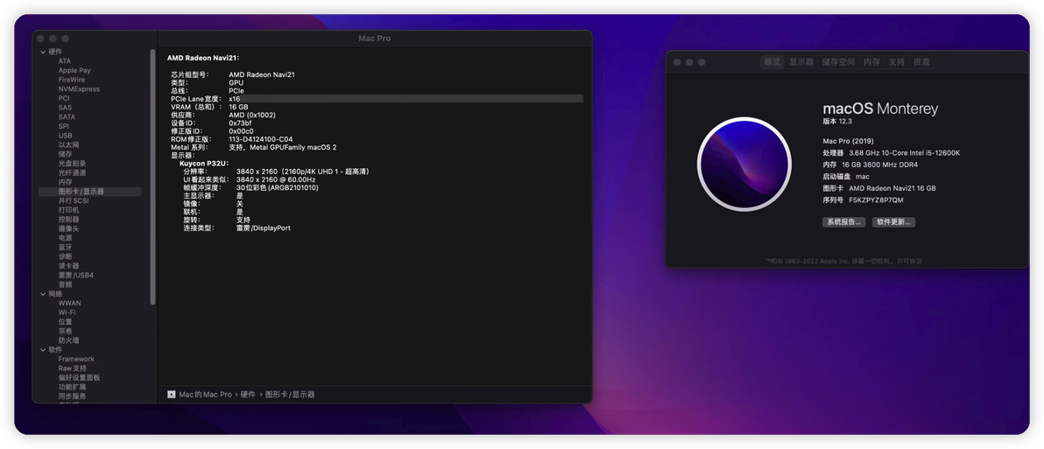Select ATA in the hardware list
Viewport: 1044px width, 449px height.
coord(65,61)
